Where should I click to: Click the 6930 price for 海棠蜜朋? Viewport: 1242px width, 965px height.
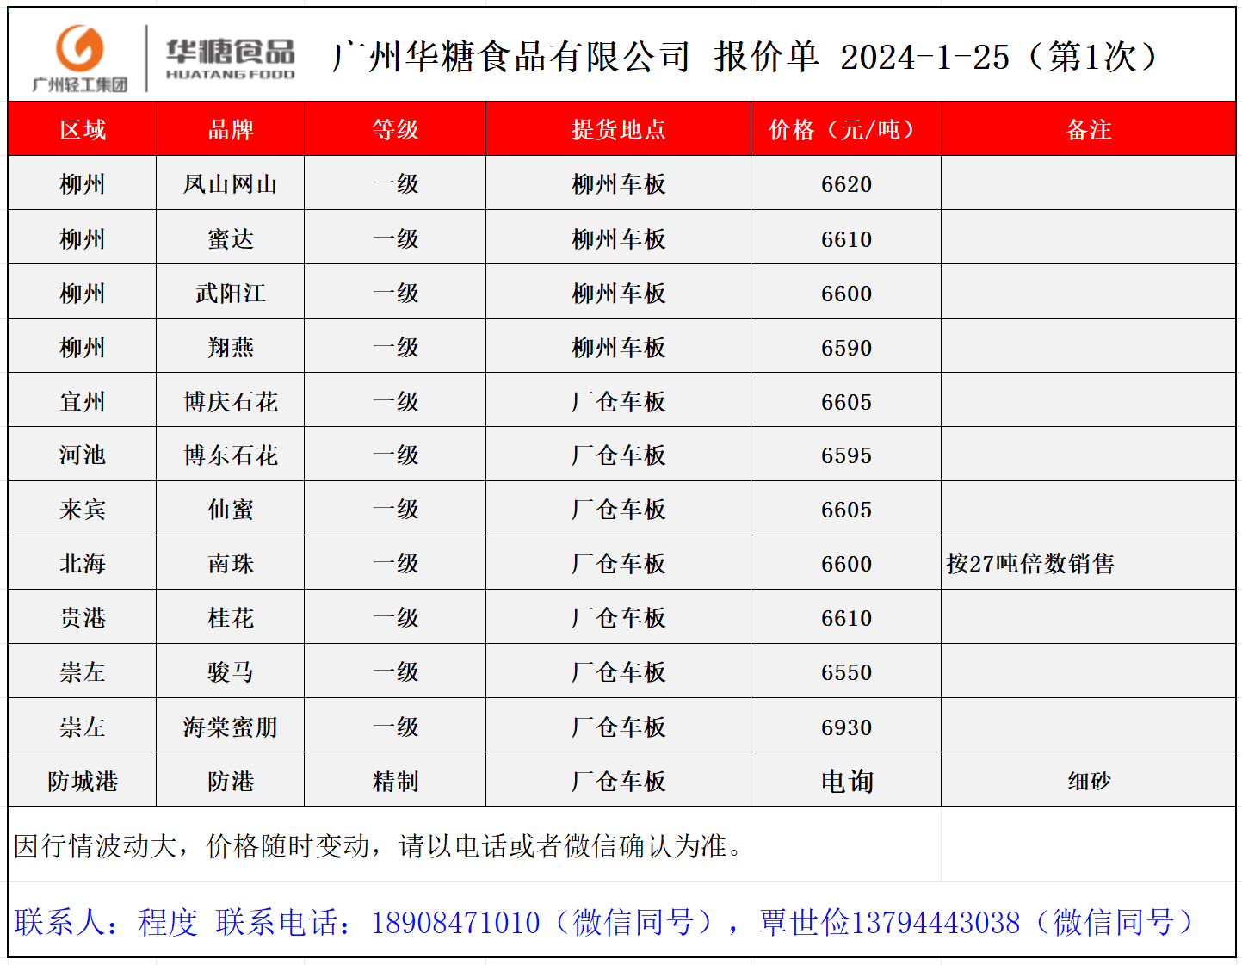pyautogui.click(x=846, y=727)
